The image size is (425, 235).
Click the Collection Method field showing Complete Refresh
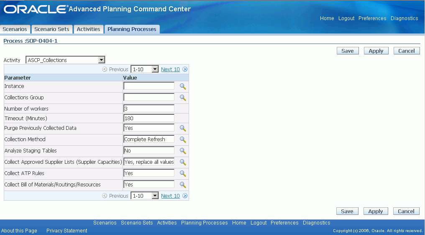149,139
